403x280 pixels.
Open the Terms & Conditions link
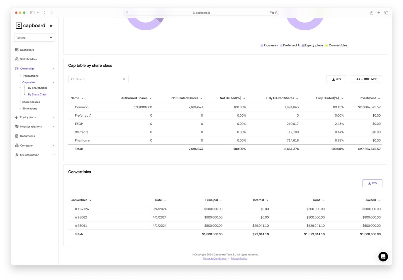[x=215, y=258]
